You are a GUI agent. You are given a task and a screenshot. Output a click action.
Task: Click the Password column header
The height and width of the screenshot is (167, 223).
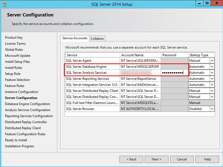(x=175, y=55)
